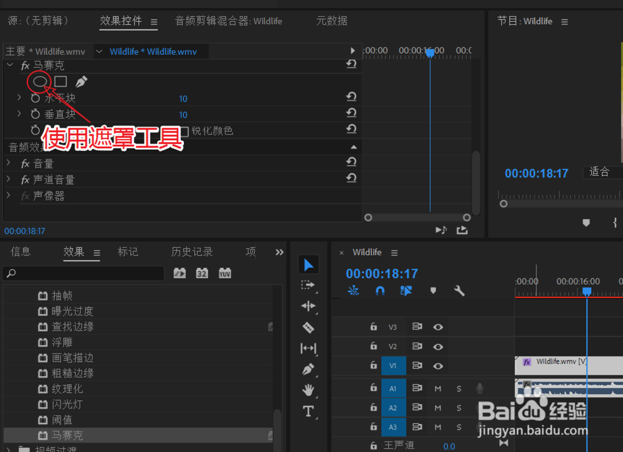Open the timeline settings wrench menu
Image resolution: width=623 pixels, height=452 pixels.
click(x=459, y=290)
